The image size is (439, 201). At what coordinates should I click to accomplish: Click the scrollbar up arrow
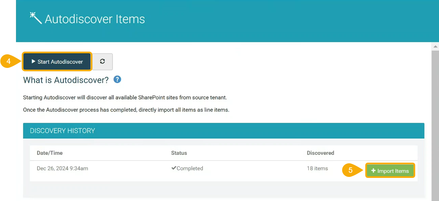tap(435, 46)
